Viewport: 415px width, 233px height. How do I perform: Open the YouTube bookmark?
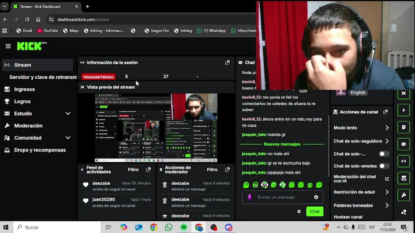47,31
